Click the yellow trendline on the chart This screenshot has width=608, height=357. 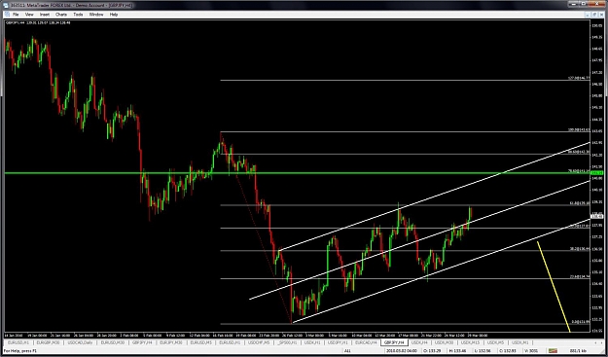tap(554, 287)
